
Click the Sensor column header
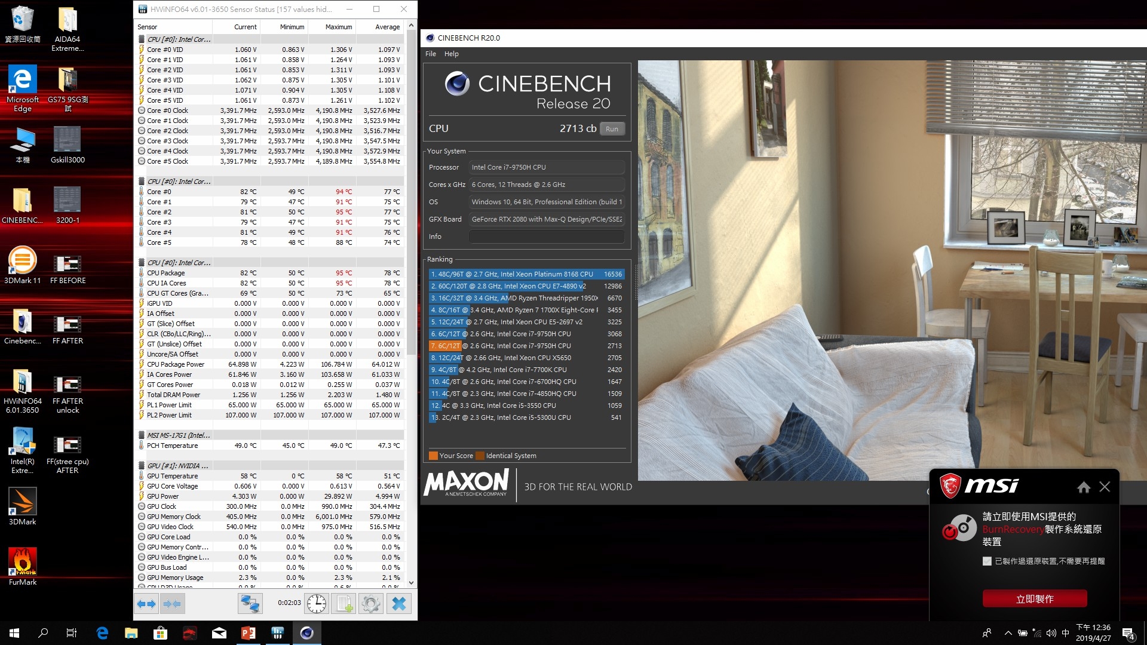(x=173, y=27)
